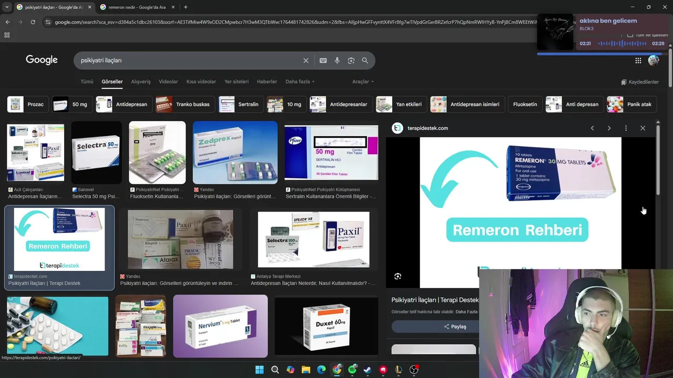The height and width of the screenshot is (378, 673).
Task: Open Google Lens image search
Action: tap(351, 60)
